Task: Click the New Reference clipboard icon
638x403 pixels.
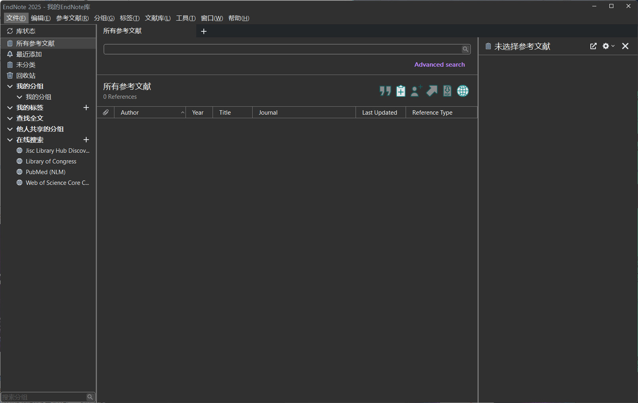Action: coord(401,91)
